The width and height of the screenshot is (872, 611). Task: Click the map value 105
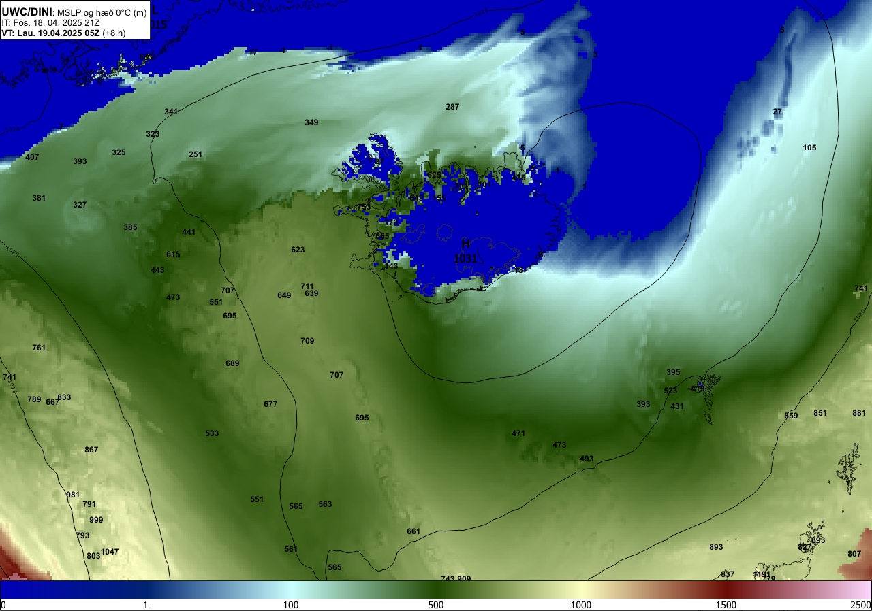coord(809,148)
